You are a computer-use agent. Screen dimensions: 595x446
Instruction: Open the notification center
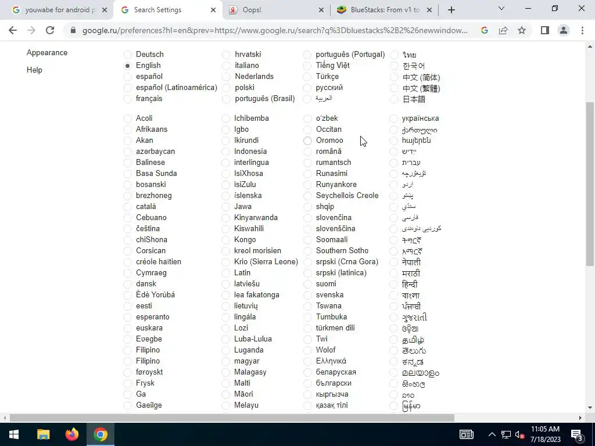click(577, 434)
